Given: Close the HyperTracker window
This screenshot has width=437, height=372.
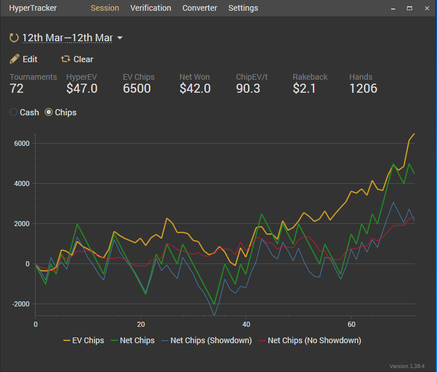Looking at the screenshot, I should 426,8.
